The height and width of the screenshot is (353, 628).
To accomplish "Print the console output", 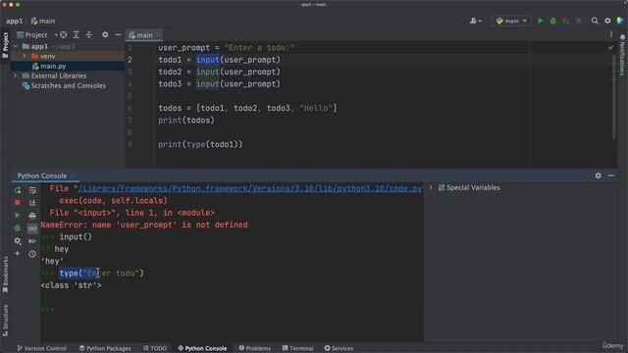I will pos(32,216).
